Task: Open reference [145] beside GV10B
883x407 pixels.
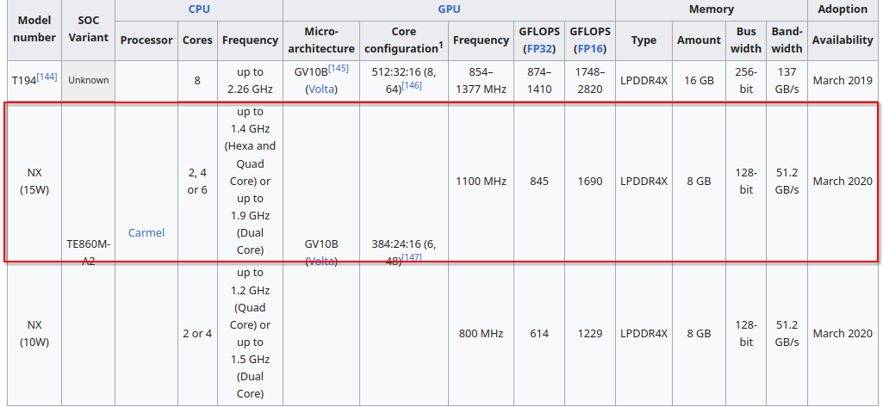Action: point(339,67)
